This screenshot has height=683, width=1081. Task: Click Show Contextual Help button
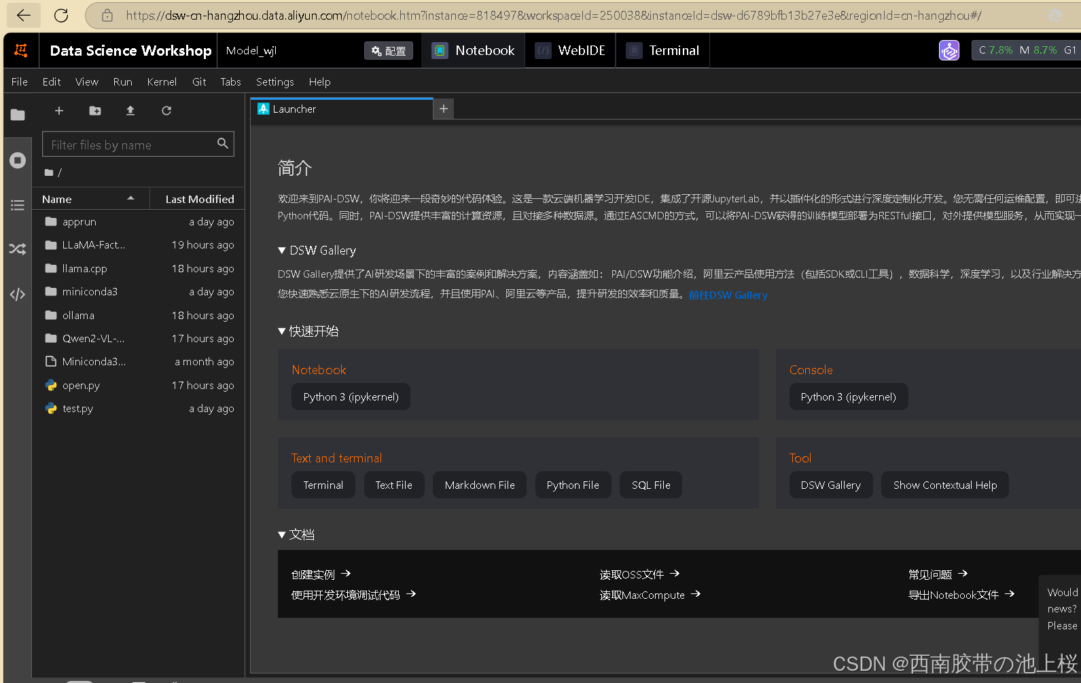[945, 485]
